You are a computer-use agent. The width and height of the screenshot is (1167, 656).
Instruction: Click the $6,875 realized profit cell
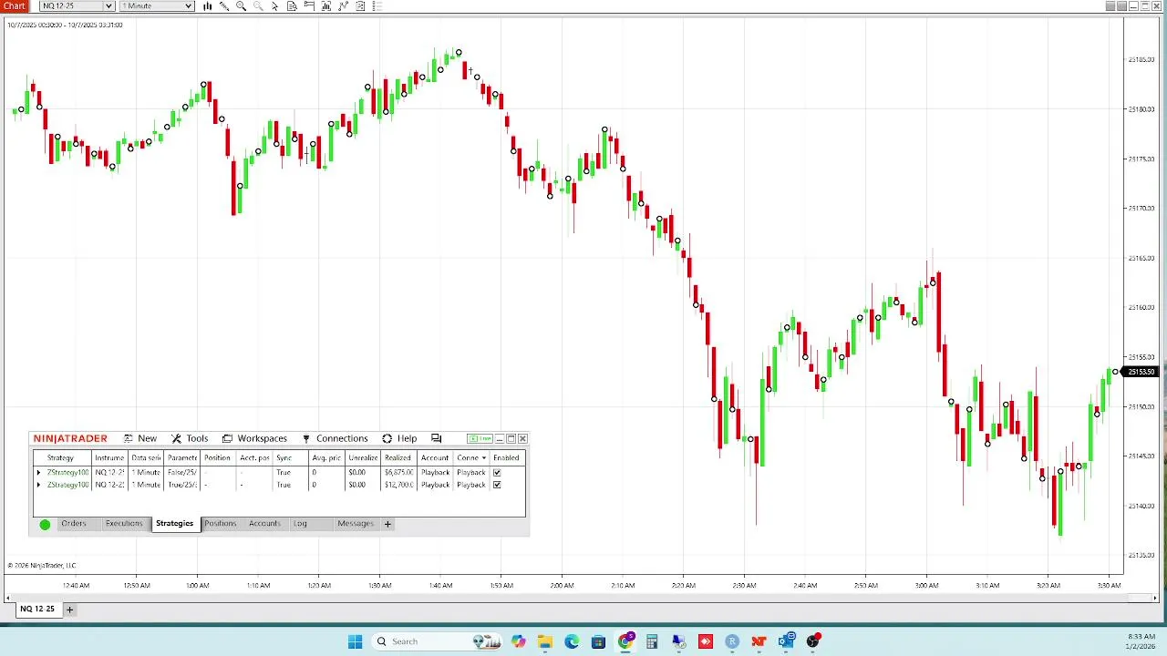click(x=398, y=473)
